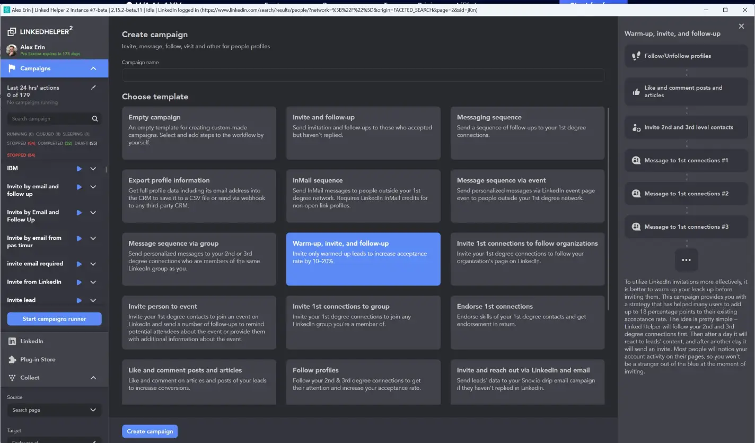Click the LinkedIn logo icon in sidebar
This screenshot has width=755, height=443.
(12, 341)
